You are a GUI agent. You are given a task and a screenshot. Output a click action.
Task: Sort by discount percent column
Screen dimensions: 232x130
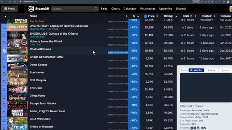(x=136, y=16)
